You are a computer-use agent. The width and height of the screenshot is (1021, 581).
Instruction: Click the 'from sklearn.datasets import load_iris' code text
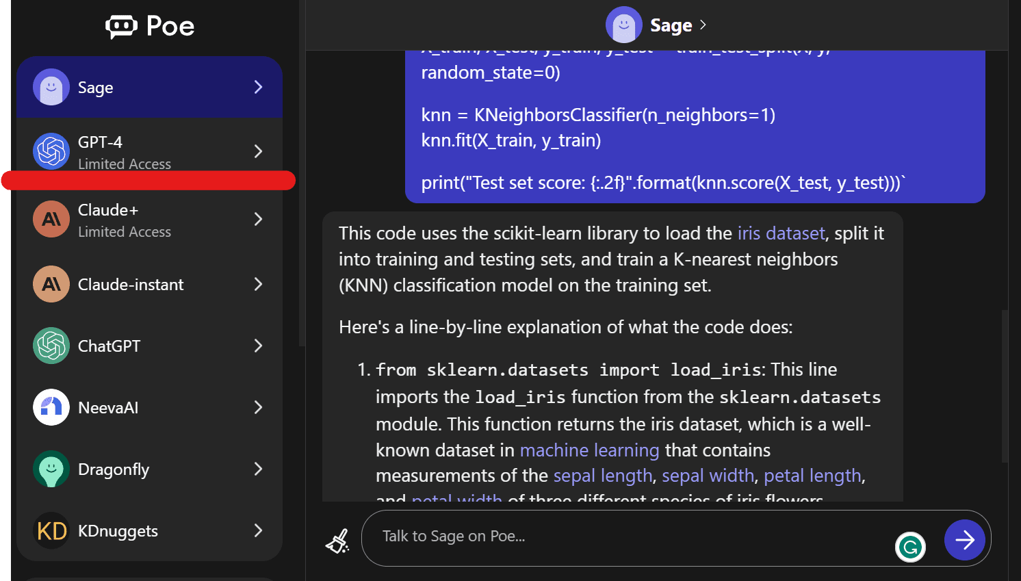569,370
